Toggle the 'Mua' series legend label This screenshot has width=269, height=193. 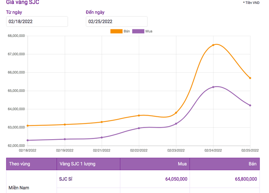click(x=149, y=31)
